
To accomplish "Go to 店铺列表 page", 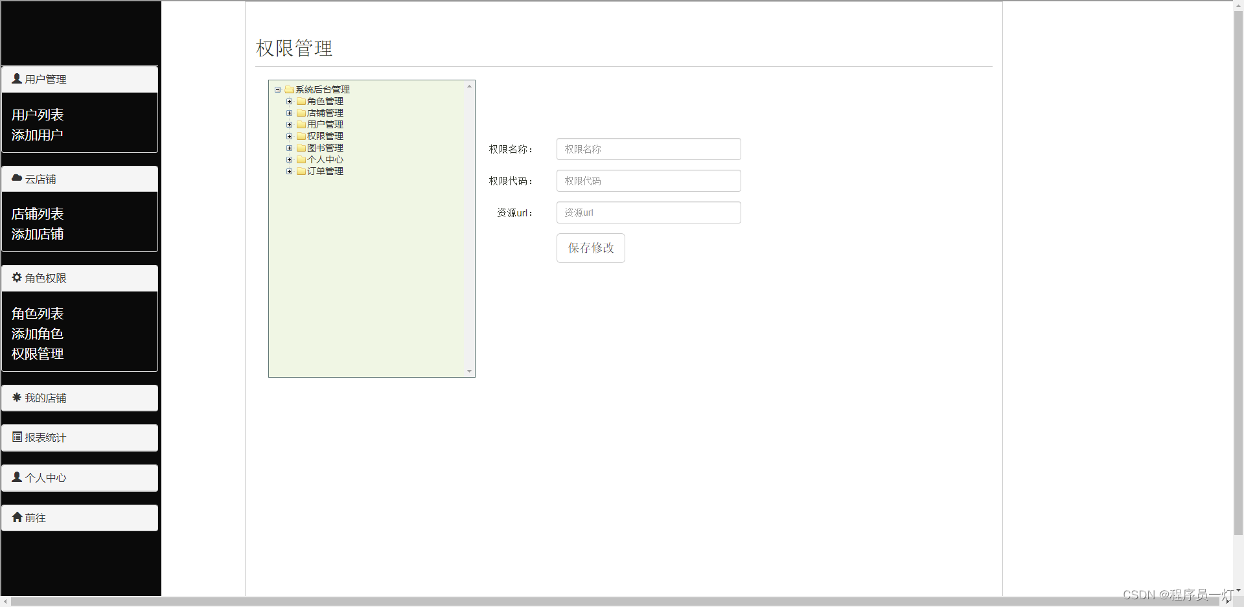I will [x=38, y=214].
